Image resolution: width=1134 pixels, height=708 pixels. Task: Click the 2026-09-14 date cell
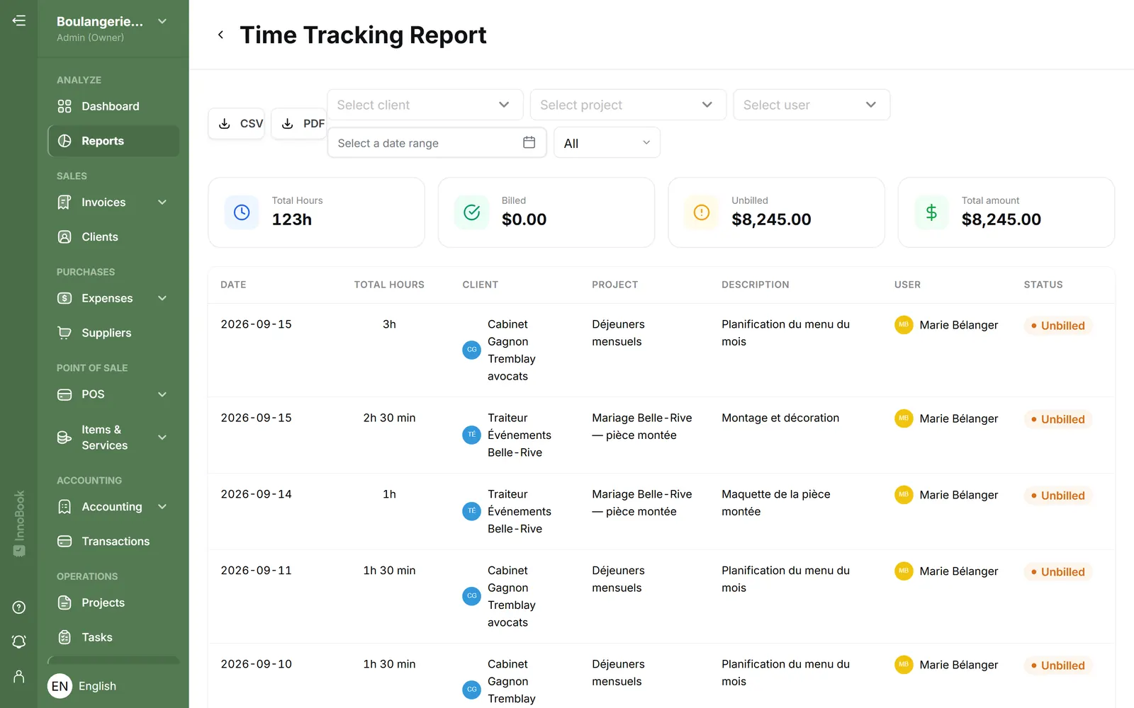point(256,494)
